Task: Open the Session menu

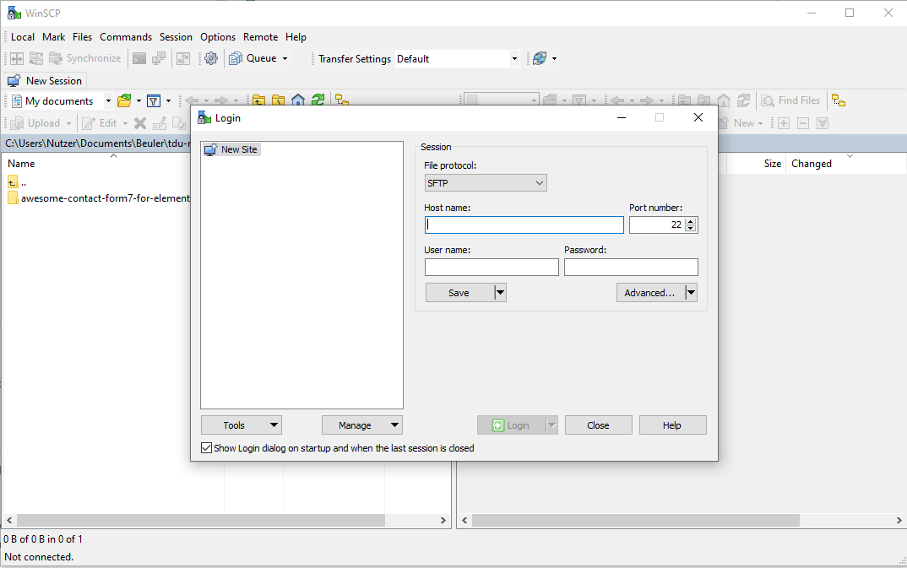Action: pos(176,37)
